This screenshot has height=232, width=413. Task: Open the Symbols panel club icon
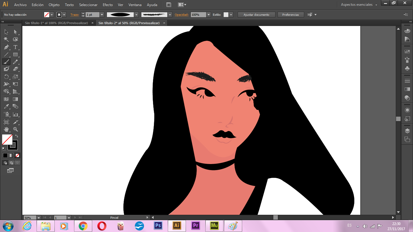(407, 69)
